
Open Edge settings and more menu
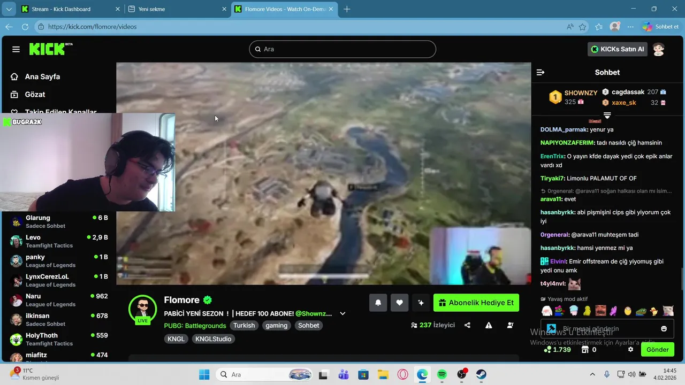coord(630,27)
